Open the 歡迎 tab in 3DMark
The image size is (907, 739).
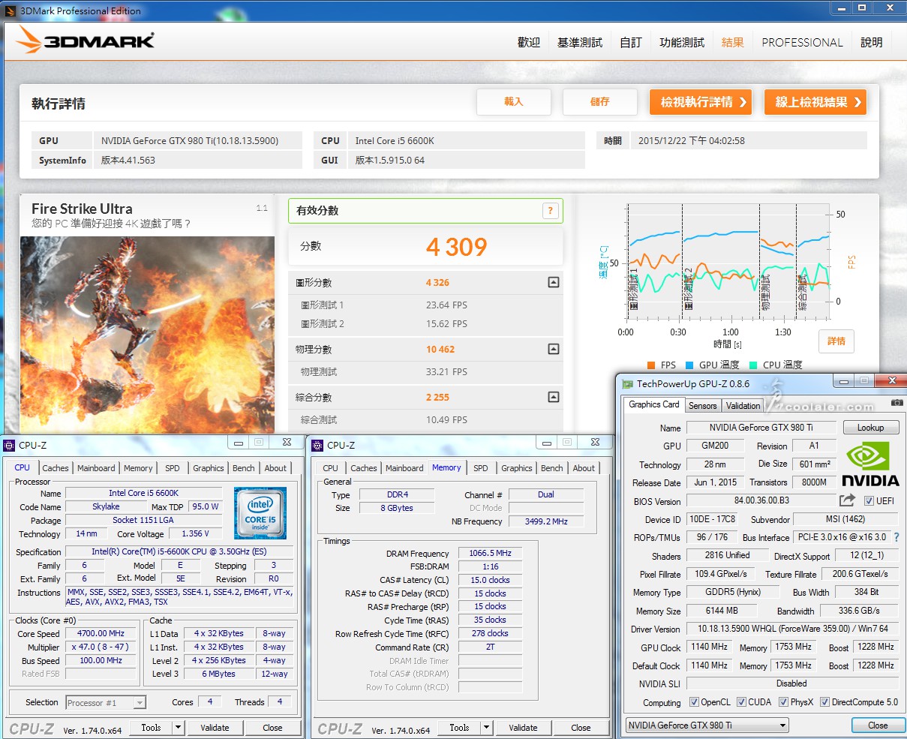point(529,43)
